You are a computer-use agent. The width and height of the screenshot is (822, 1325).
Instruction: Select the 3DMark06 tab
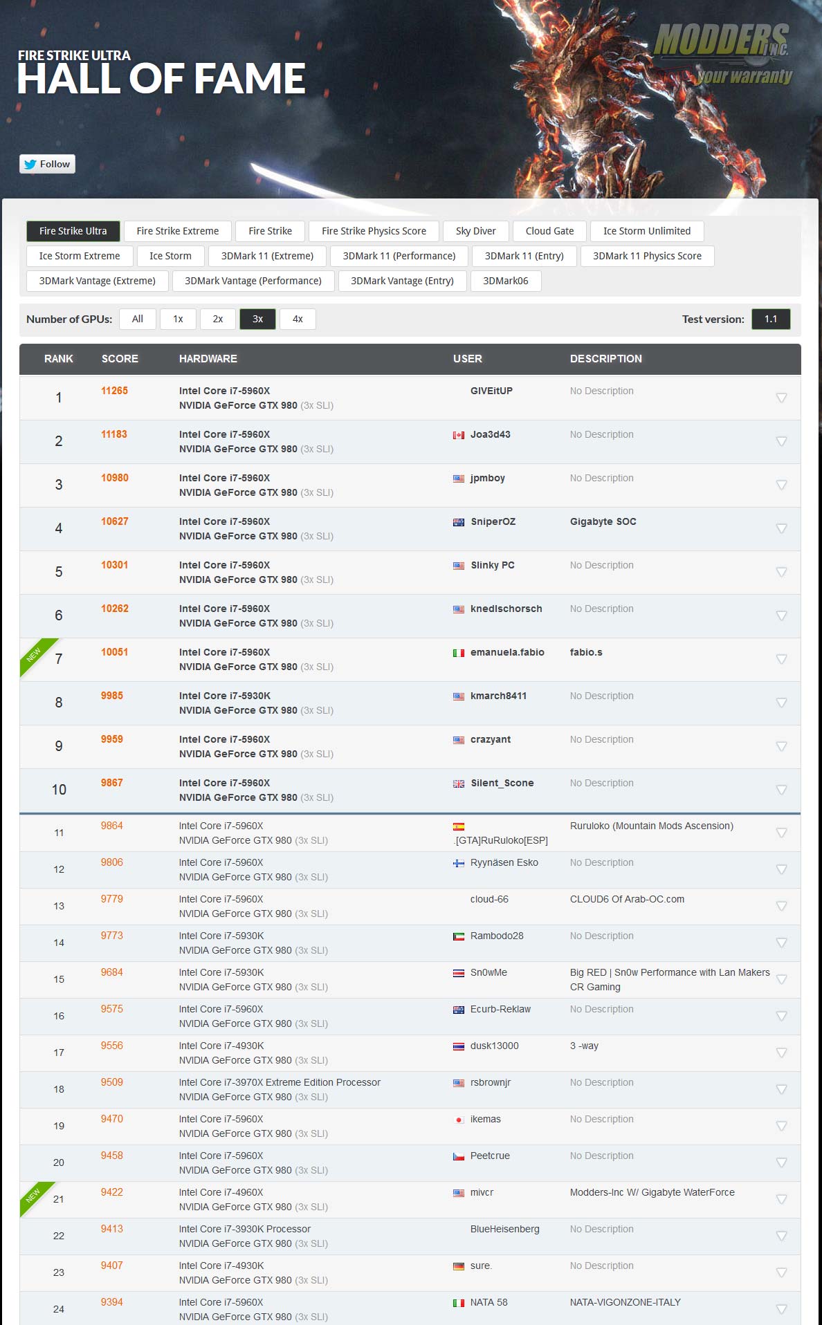point(506,281)
